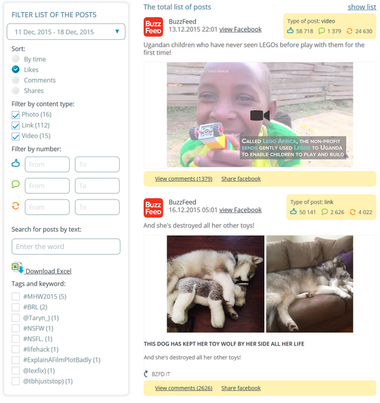Click the Excel download icon
The image size is (380, 403).
18,268
